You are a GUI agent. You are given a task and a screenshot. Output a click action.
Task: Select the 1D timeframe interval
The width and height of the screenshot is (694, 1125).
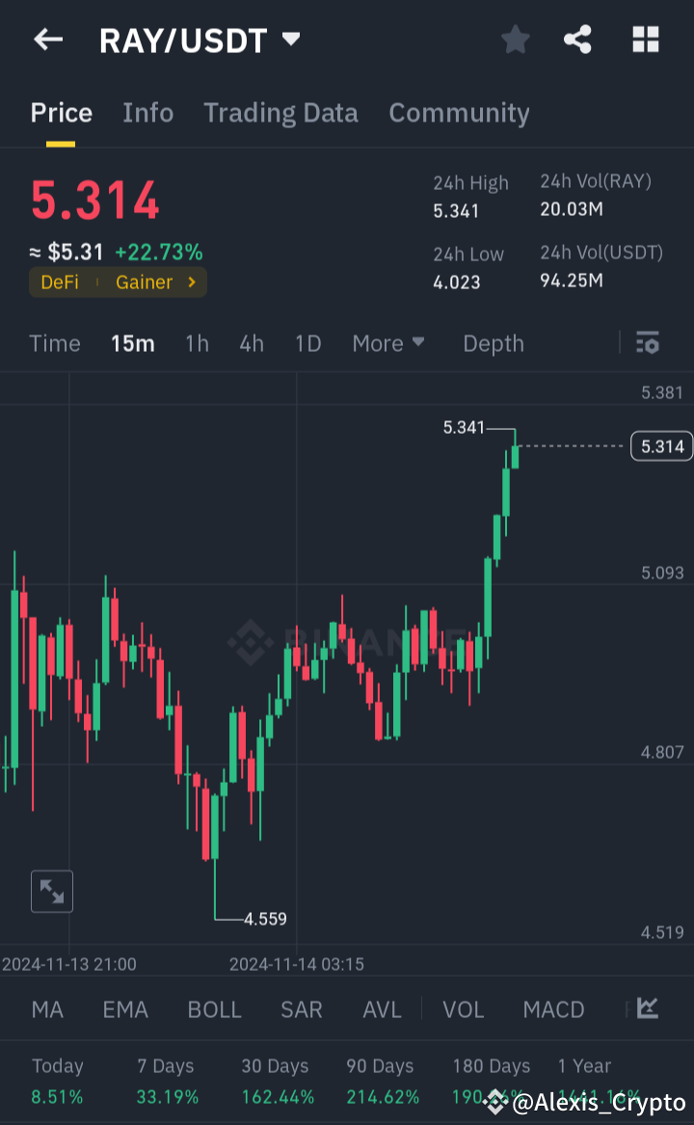(x=307, y=342)
